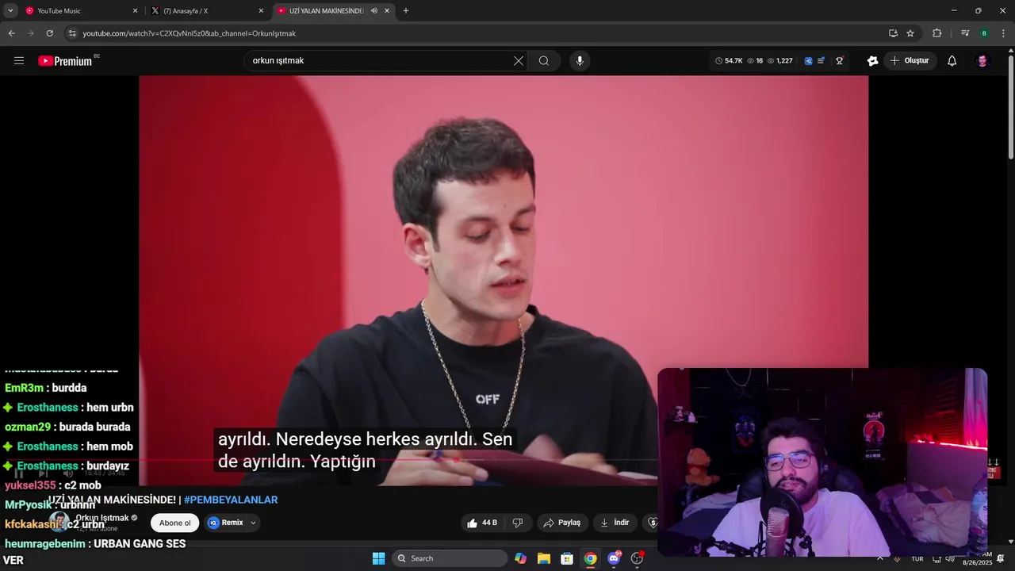
Task: Mute the tab via its speaker icon
Action: point(374,11)
